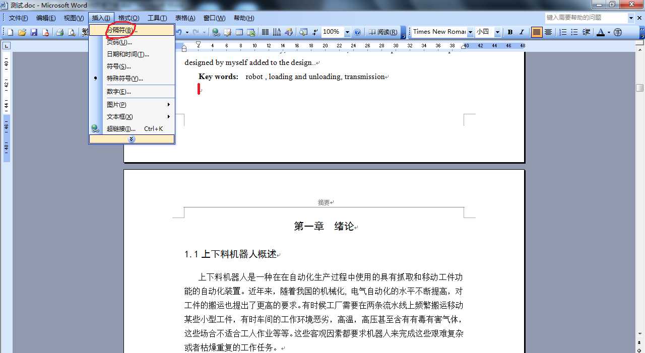Click the Key words: bold text
The image size is (645, 353).
point(218,77)
